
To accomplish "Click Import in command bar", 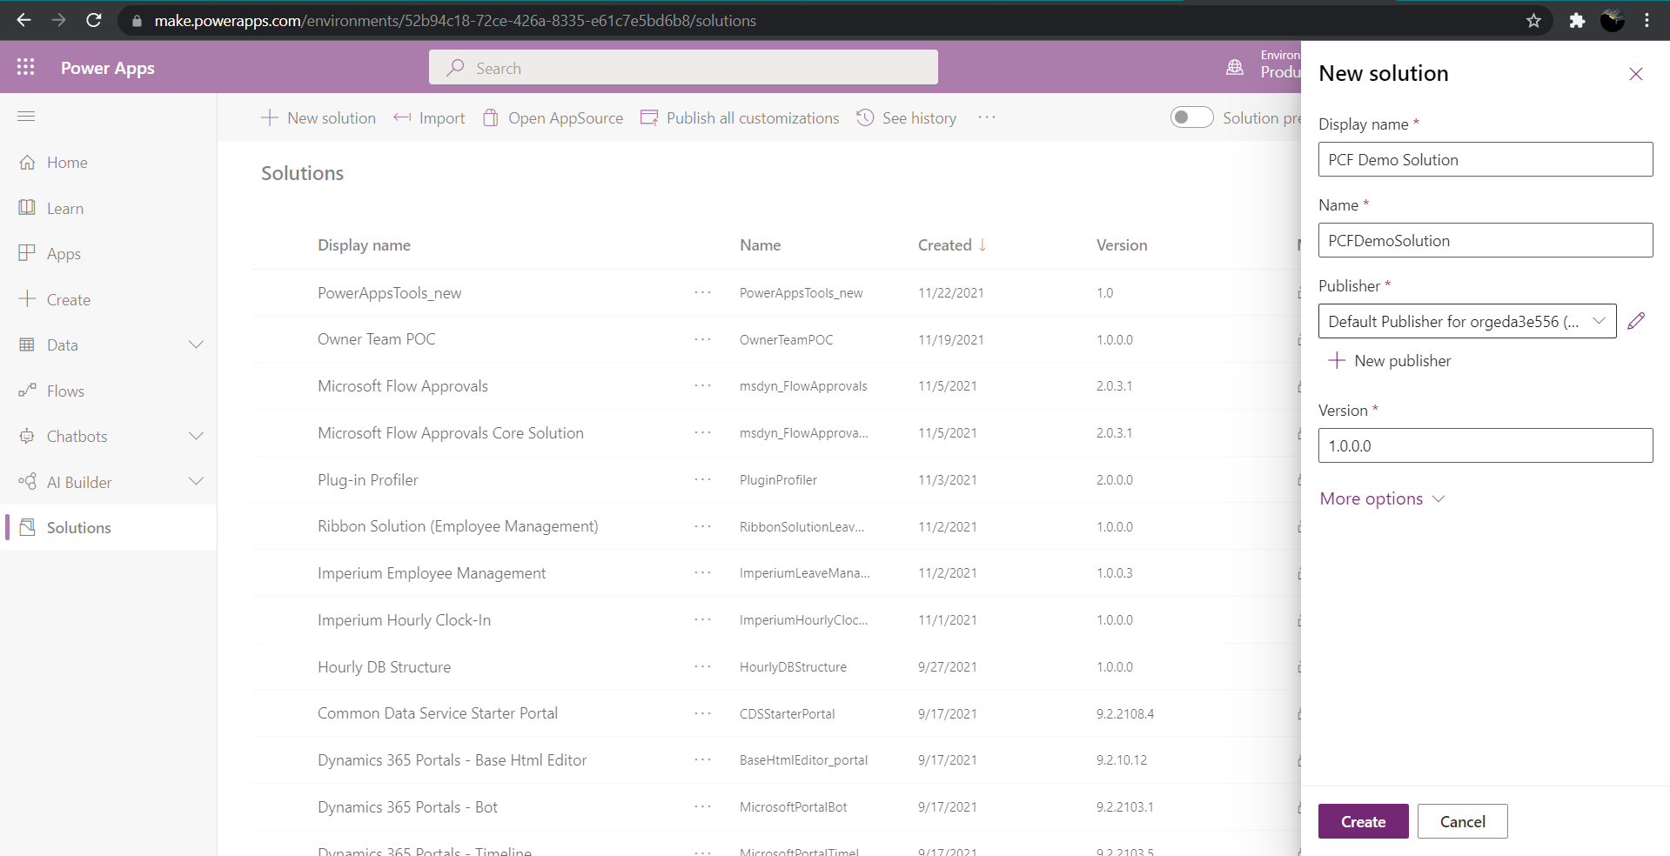I will pyautogui.click(x=429, y=117).
